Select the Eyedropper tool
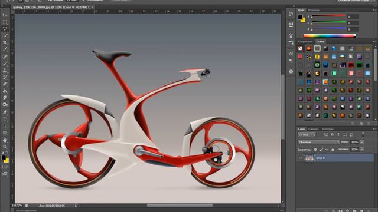 (x=5, y=49)
